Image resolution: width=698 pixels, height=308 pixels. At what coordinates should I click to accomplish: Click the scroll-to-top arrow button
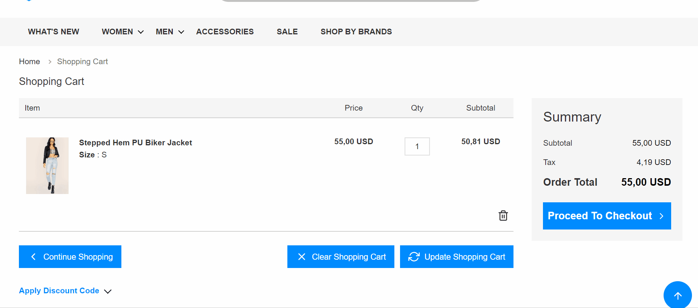pos(677,296)
